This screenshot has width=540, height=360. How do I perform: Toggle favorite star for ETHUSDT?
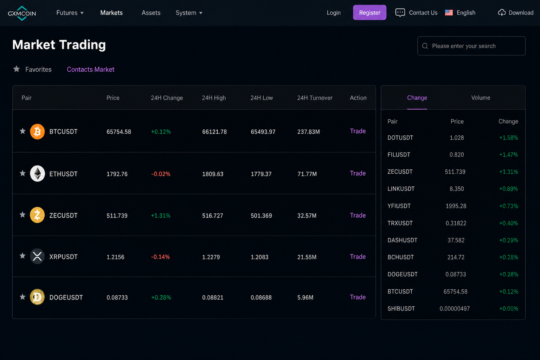pos(22,173)
